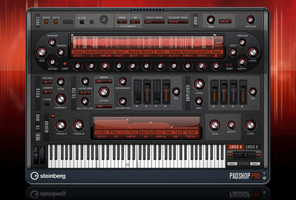Click the grain Offset knob
296x200 pixels.
pyautogui.click(x=53, y=62)
